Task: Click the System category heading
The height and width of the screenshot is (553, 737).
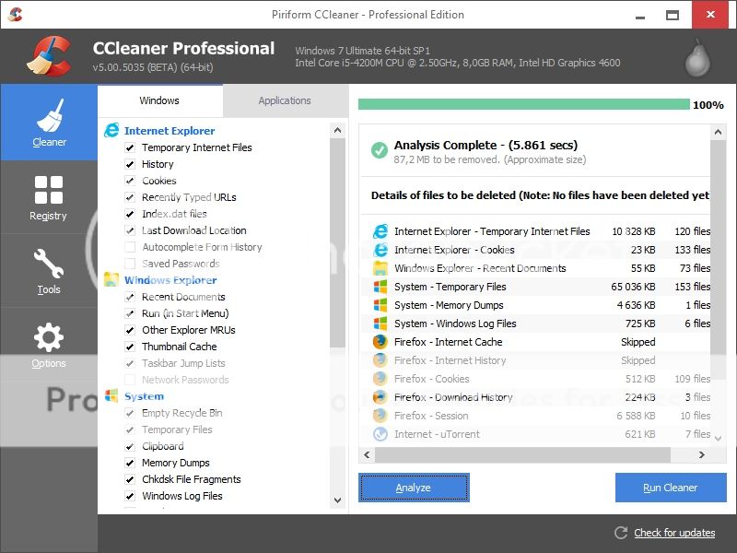Action: [x=145, y=396]
